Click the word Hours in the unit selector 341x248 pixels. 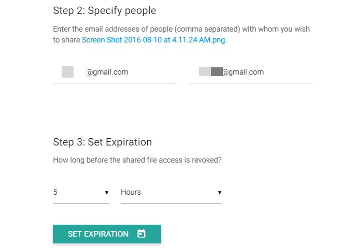131,192
